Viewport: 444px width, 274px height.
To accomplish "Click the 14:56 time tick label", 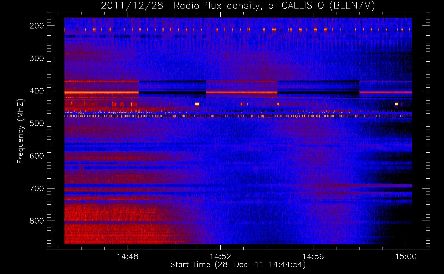I will [x=313, y=257].
